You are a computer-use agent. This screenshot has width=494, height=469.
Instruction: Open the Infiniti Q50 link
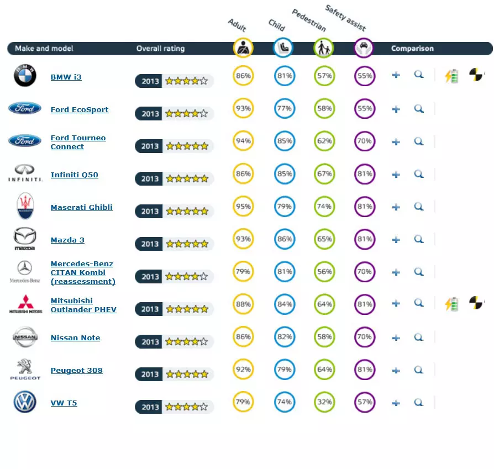pyautogui.click(x=74, y=175)
